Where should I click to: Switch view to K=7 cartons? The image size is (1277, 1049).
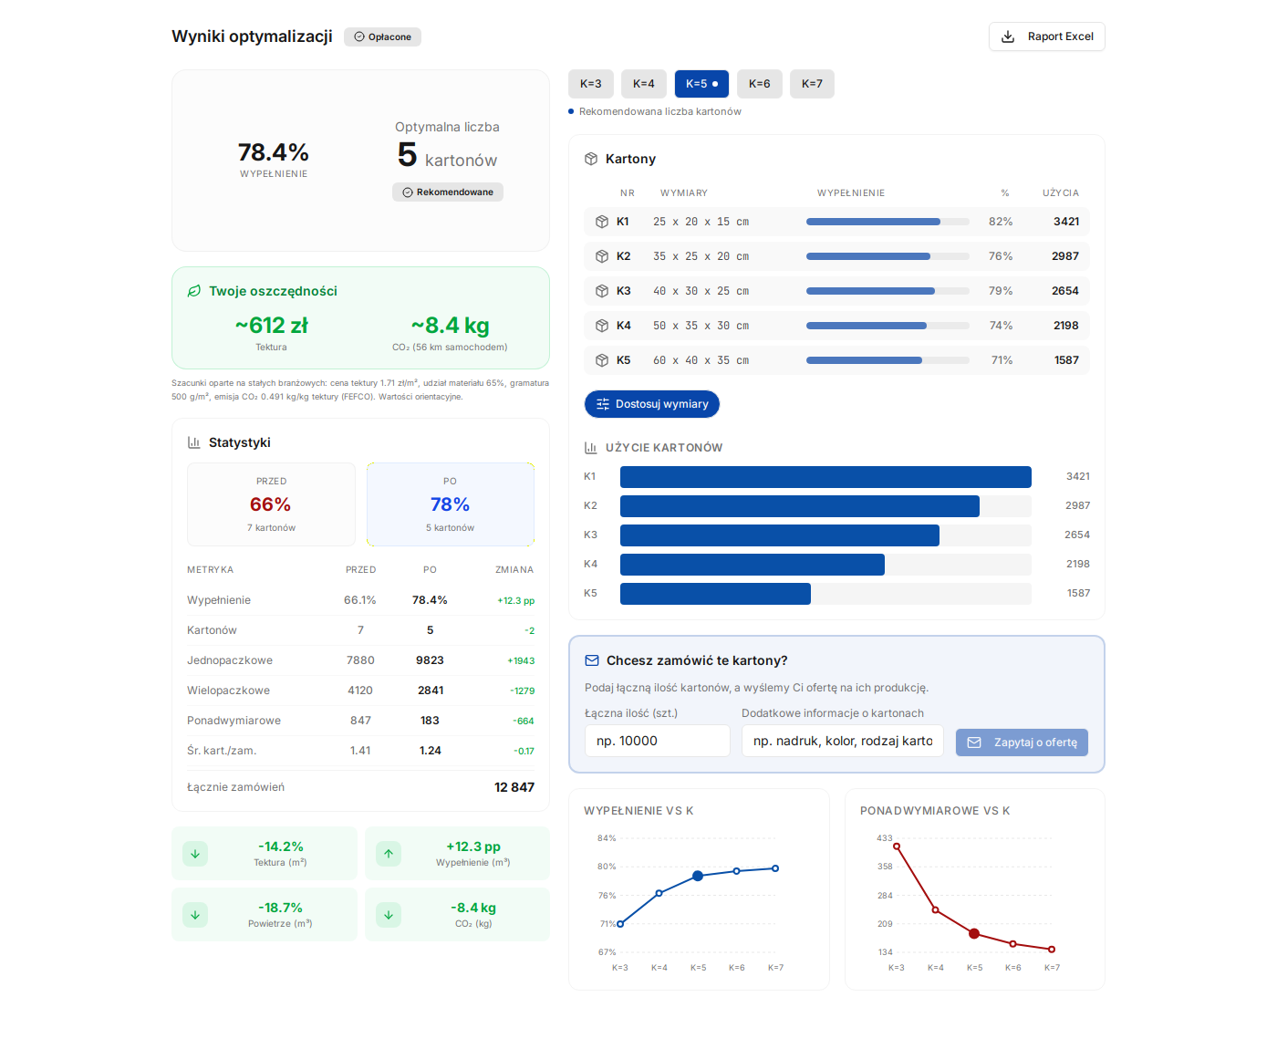pyautogui.click(x=812, y=84)
